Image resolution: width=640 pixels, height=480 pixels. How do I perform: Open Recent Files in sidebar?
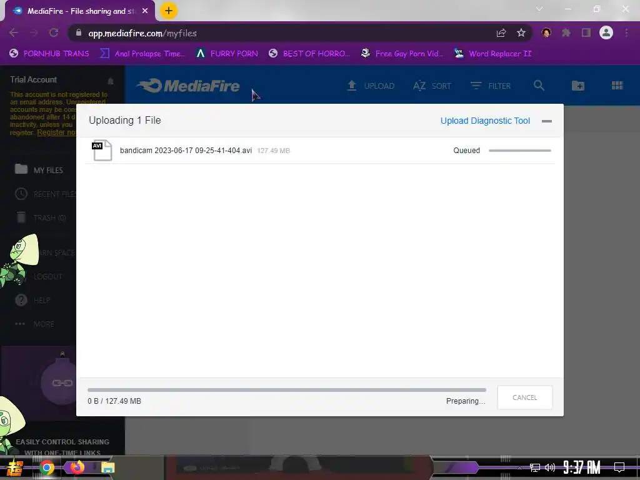[45, 194]
